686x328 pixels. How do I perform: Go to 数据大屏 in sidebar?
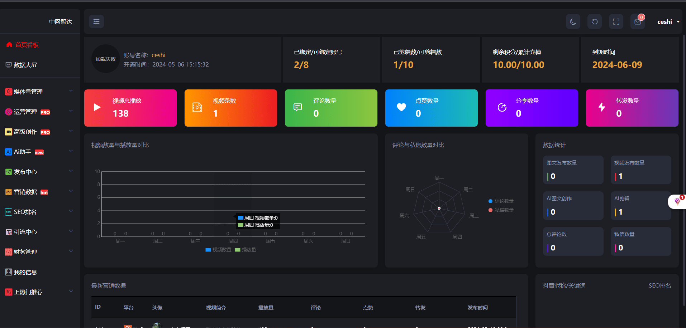pyautogui.click(x=25, y=65)
